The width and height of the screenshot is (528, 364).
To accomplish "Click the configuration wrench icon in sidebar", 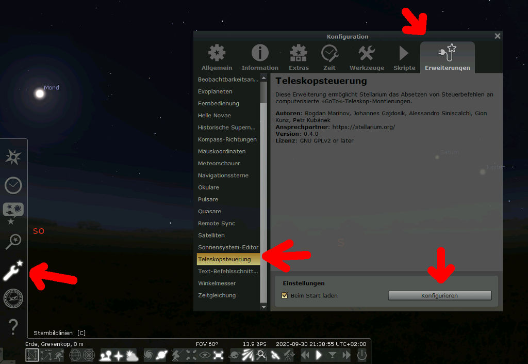I will [x=13, y=271].
